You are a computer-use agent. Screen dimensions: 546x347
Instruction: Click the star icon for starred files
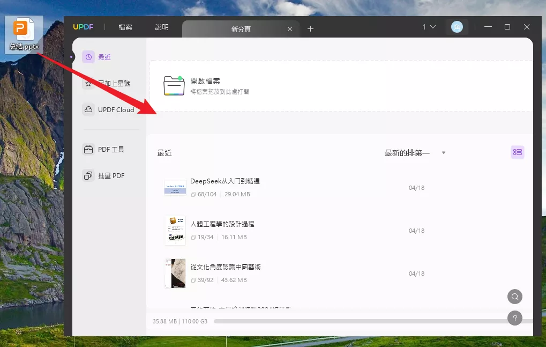[88, 83]
